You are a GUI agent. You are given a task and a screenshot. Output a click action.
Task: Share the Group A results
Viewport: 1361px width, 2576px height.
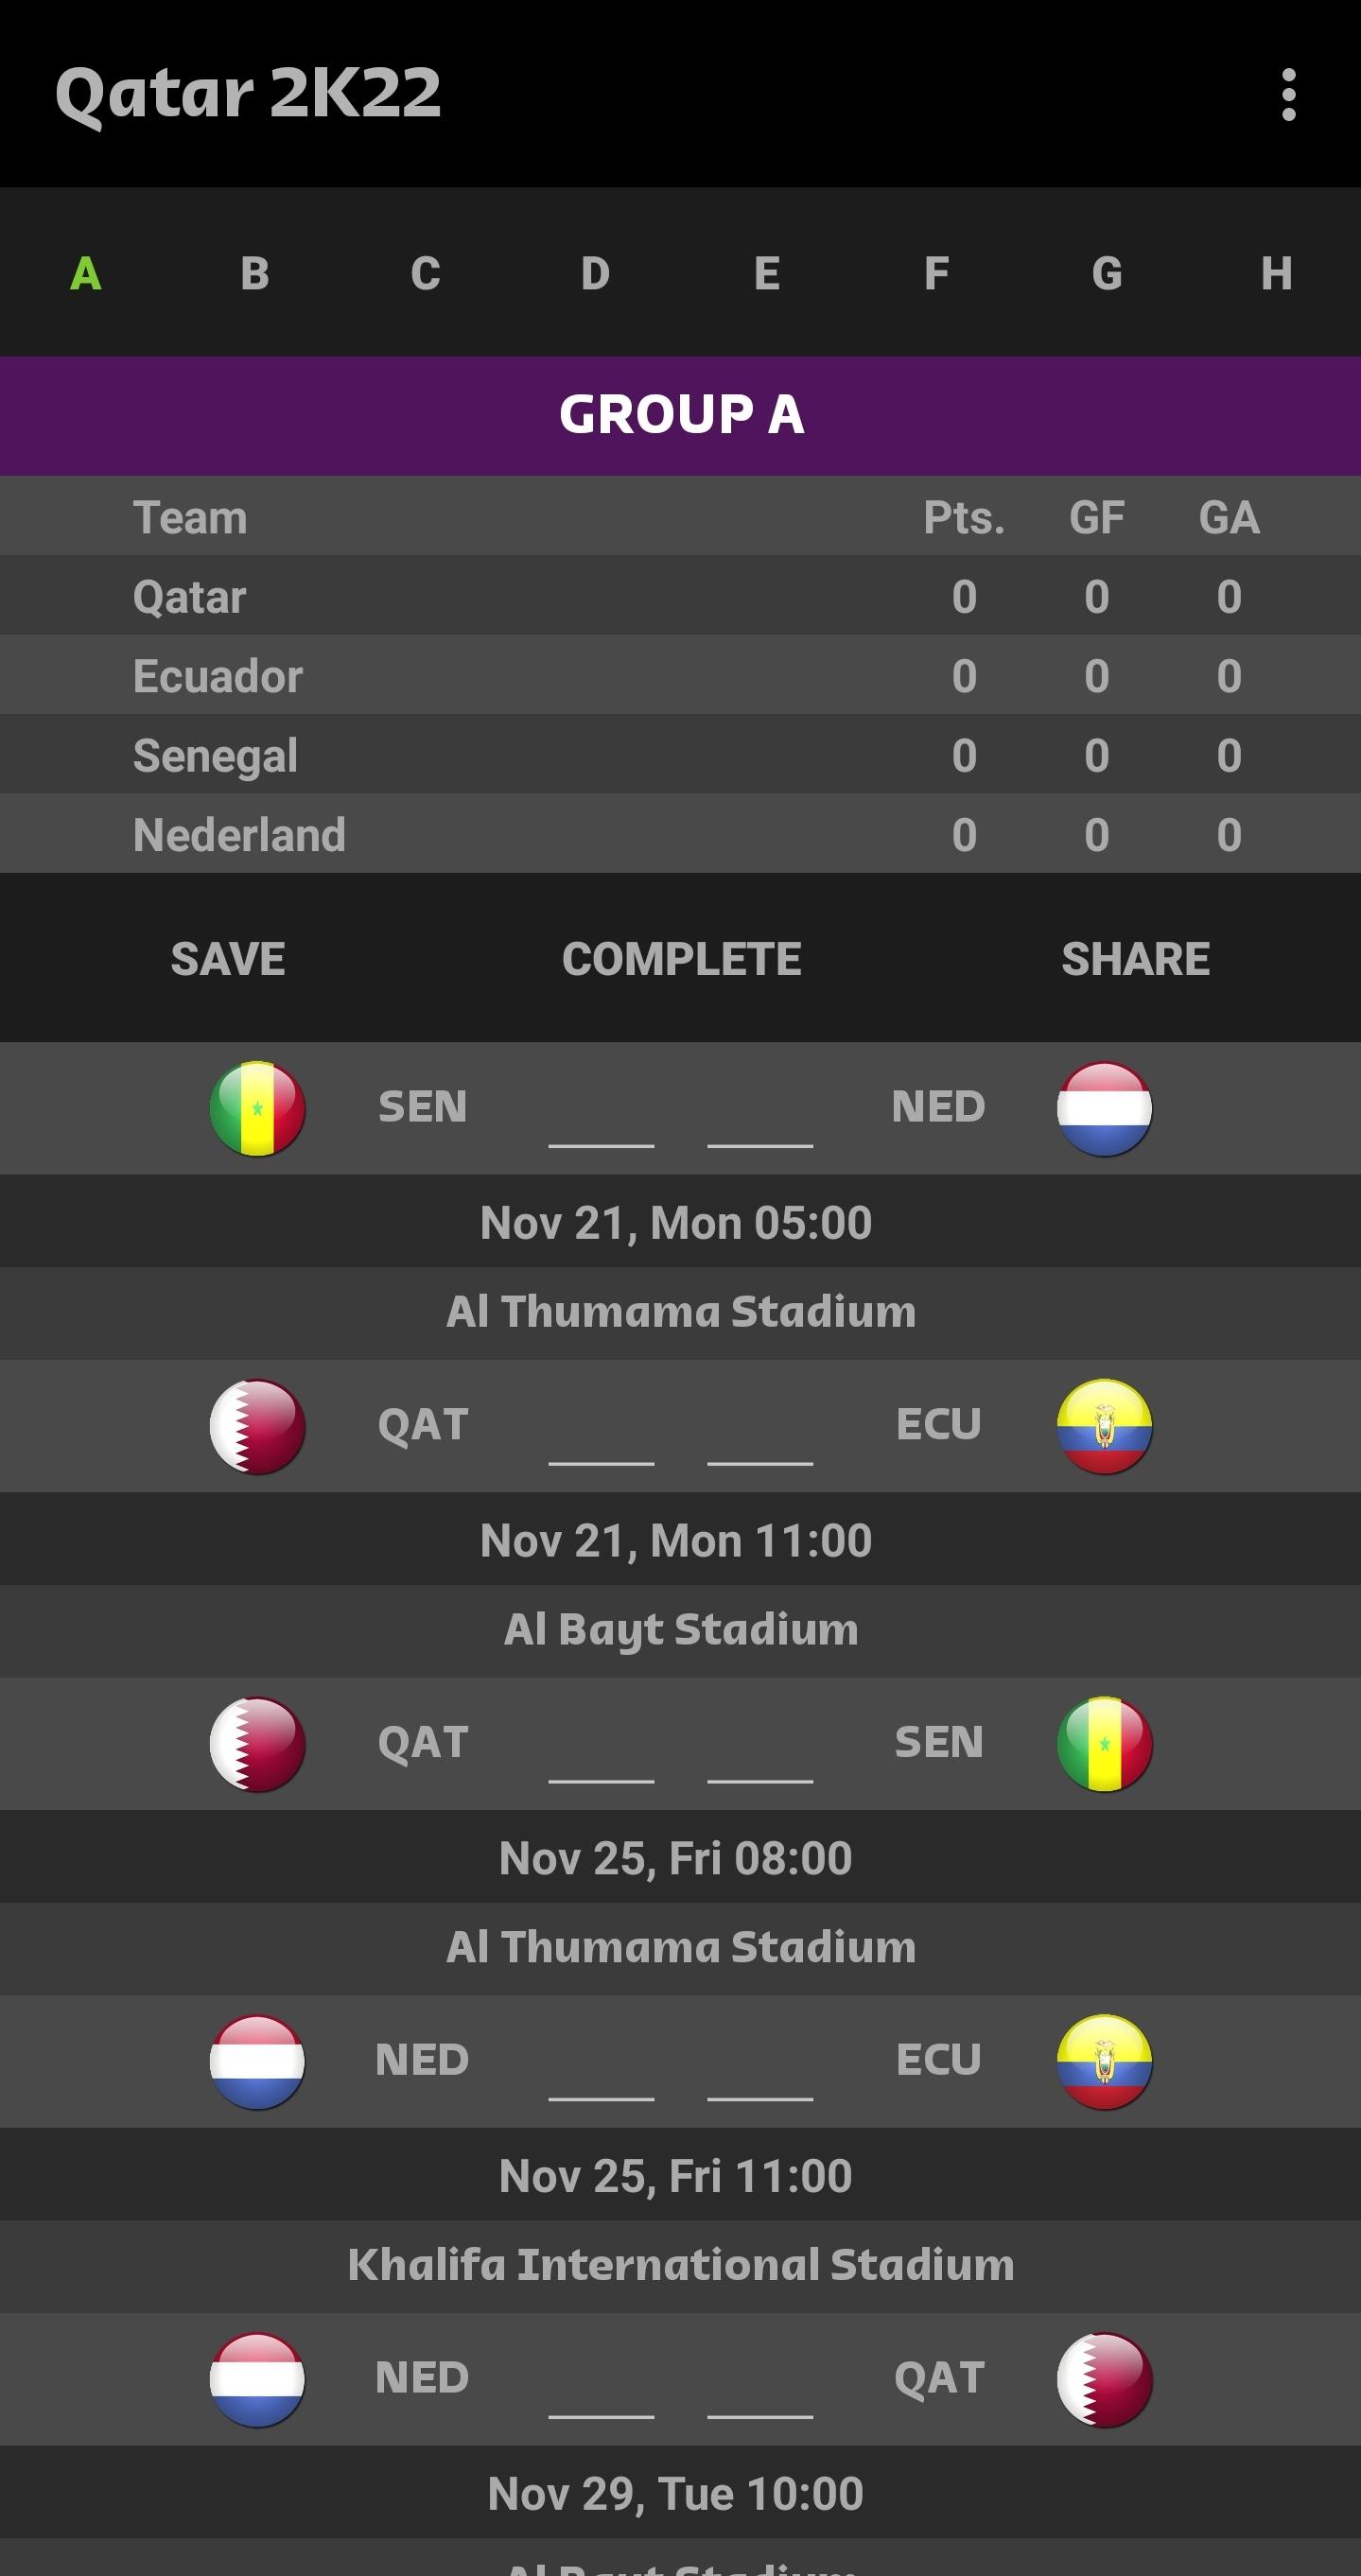pyautogui.click(x=1135, y=959)
